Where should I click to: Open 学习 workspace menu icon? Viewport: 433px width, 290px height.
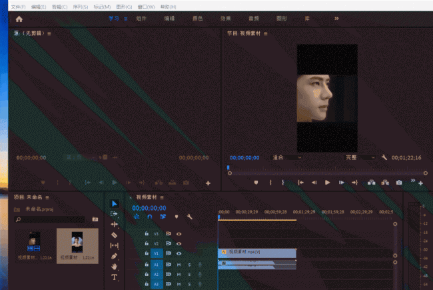point(126,19)
